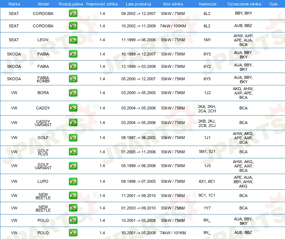Click date range 09.1998 -> 07.2005

pyautogui.click(x=138, y=181)
